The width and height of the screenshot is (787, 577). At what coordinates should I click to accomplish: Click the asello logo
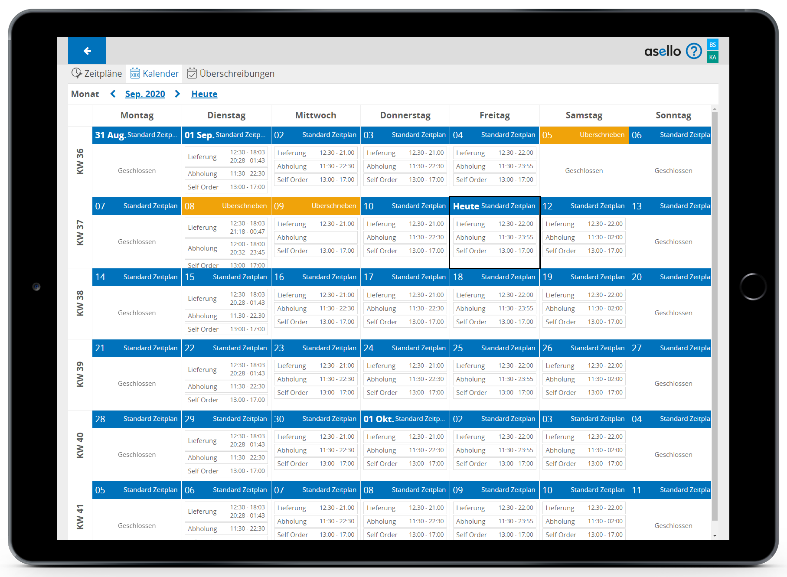click(x=662, y=51)
